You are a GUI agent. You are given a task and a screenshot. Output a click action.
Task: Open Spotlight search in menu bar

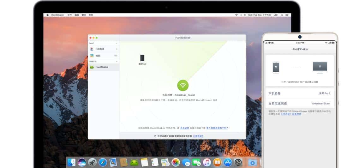[x=282, y=15]
